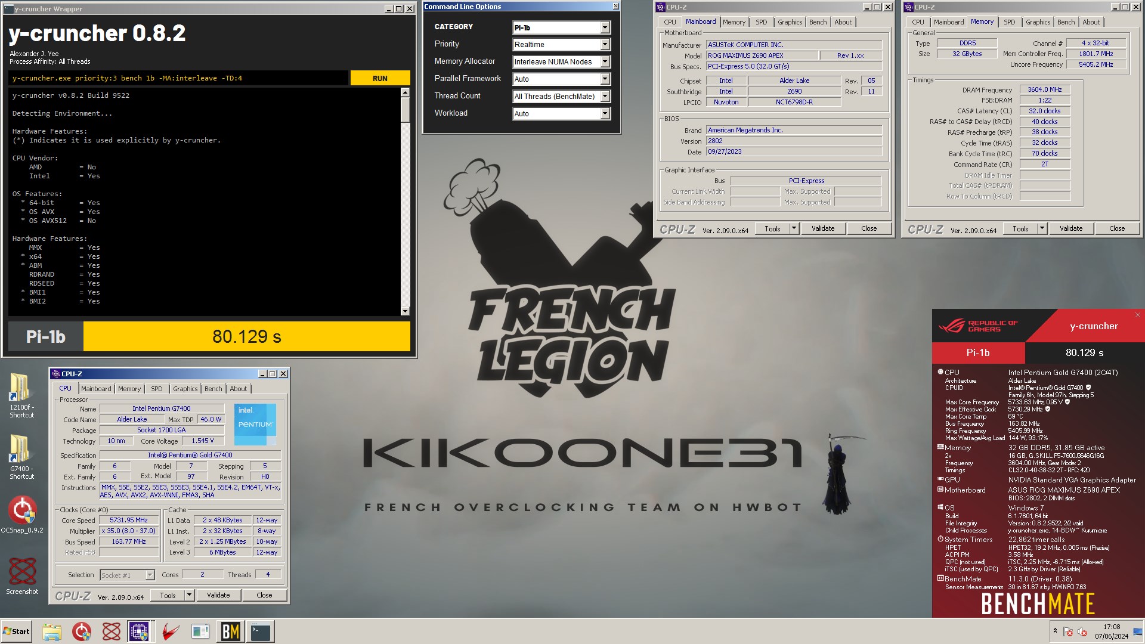
Task: Click Validate in the bottom CPU-Z window
Action: pos(218,595)
